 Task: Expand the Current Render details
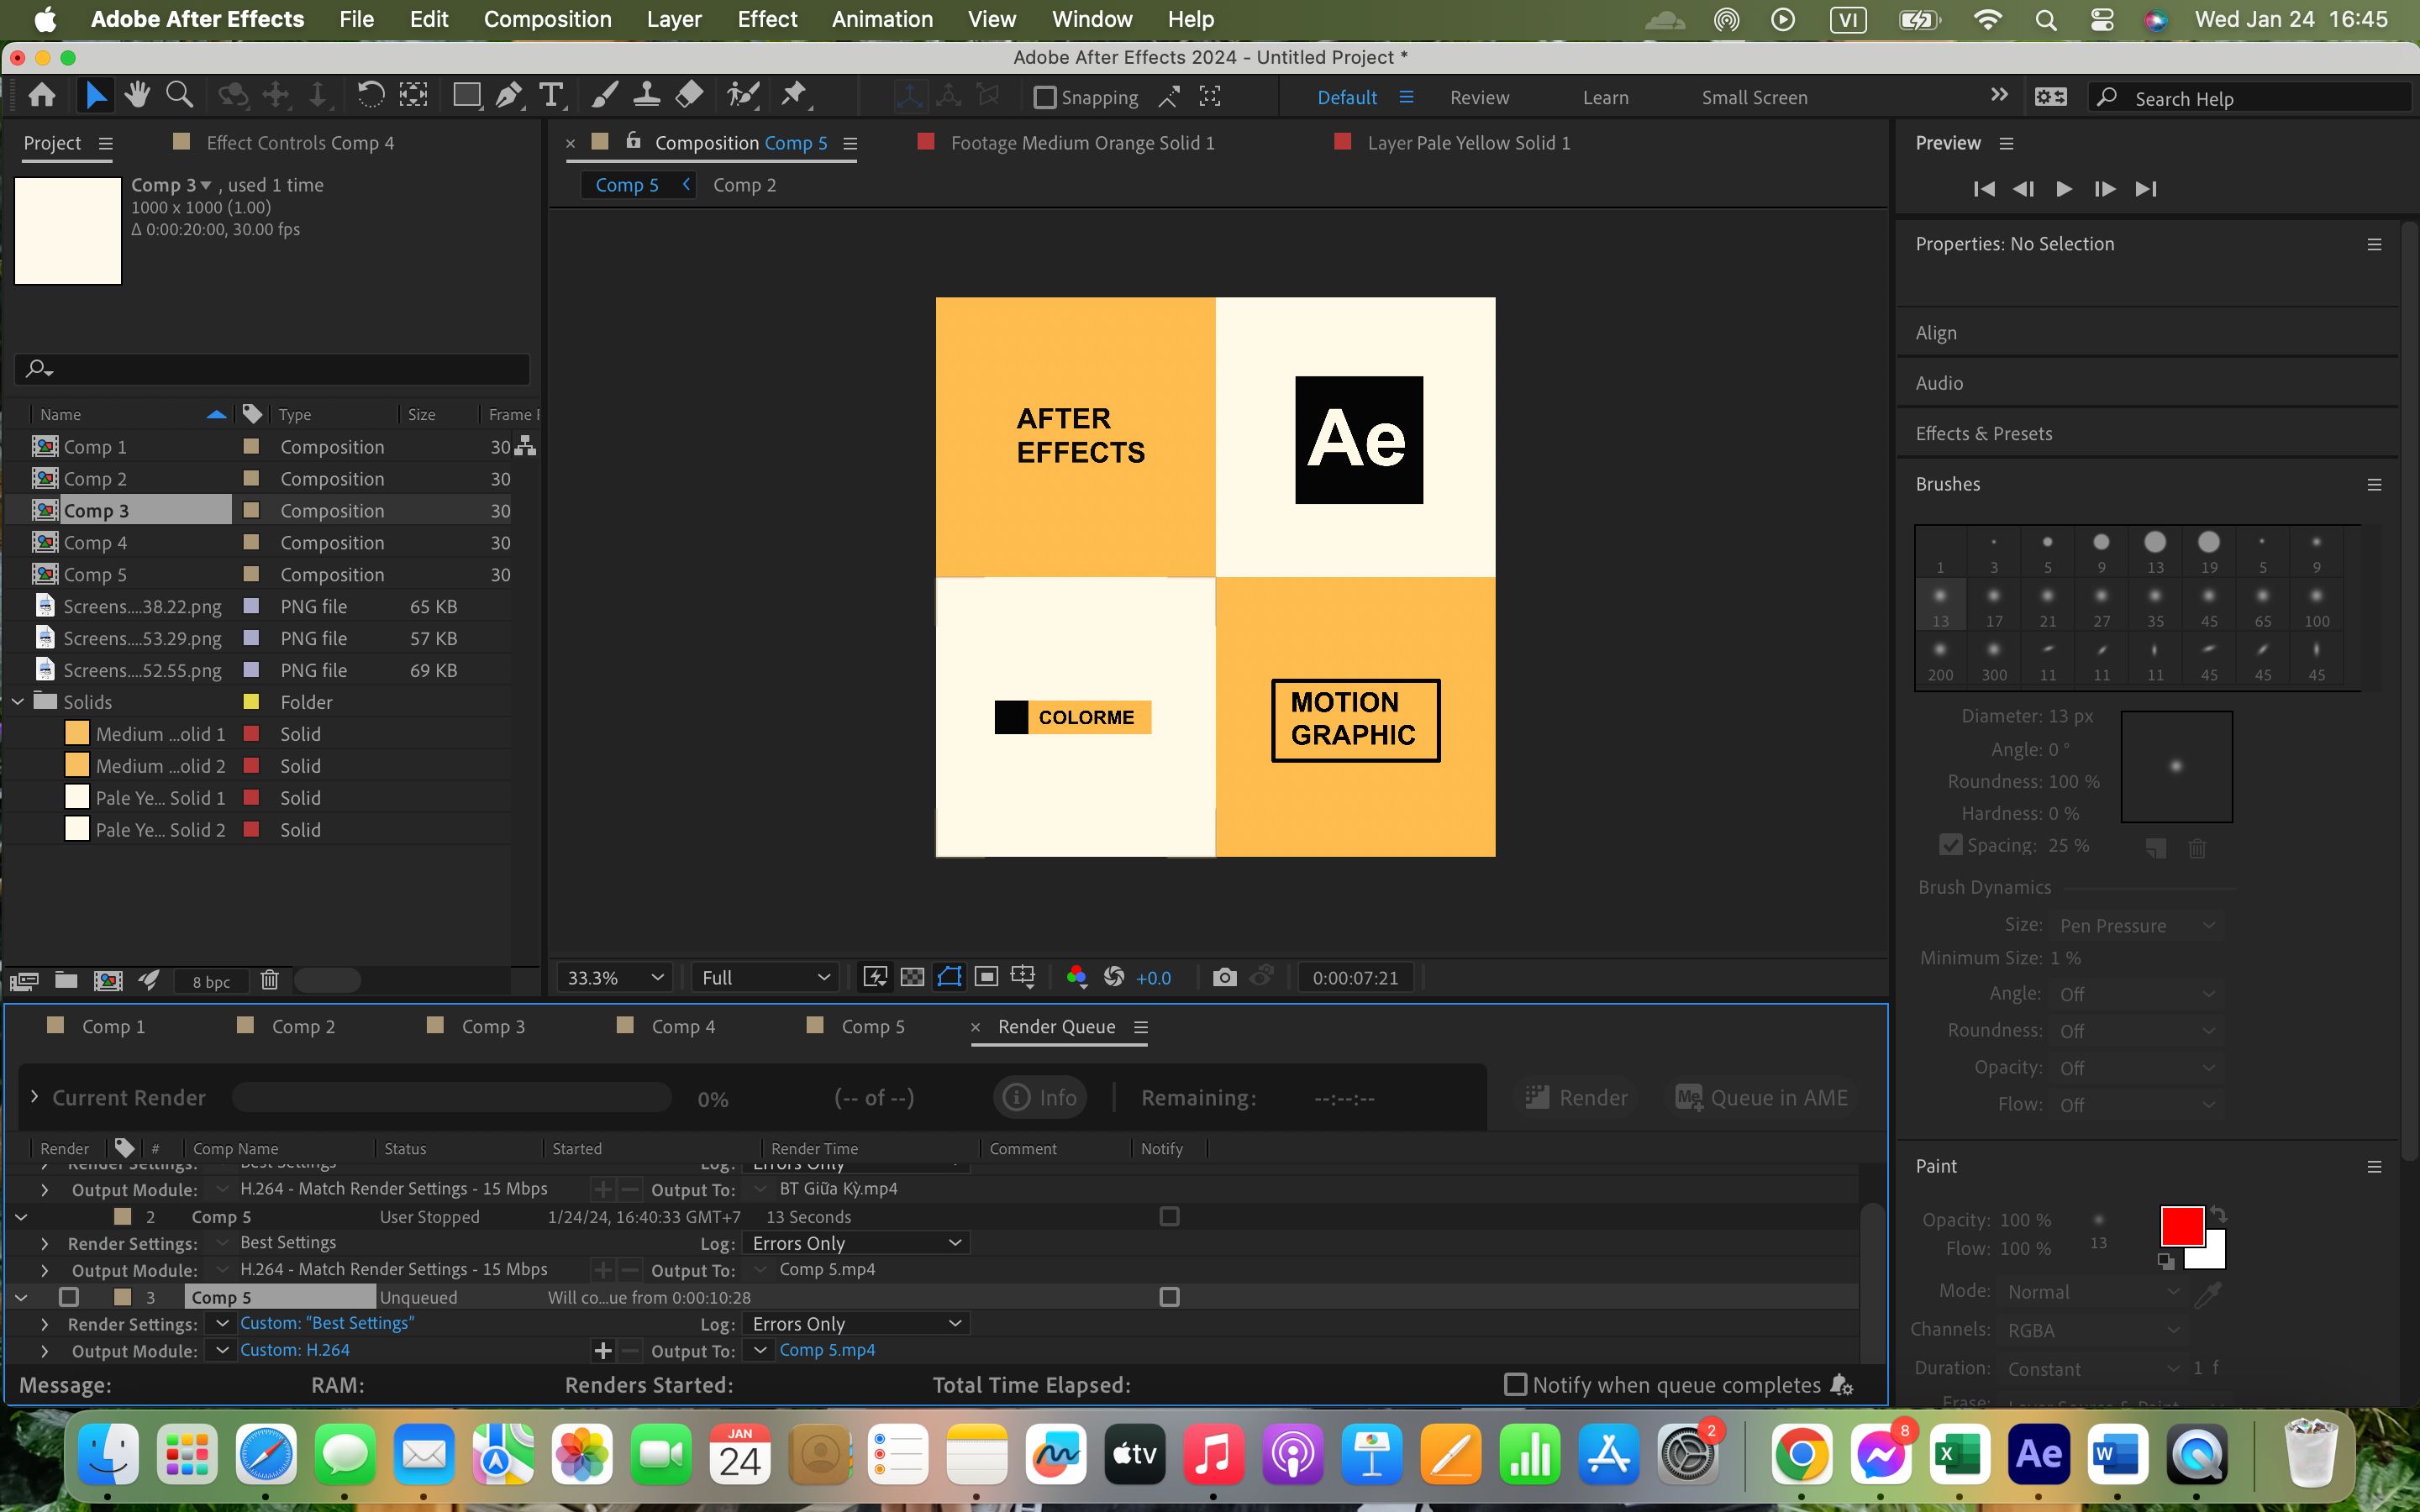tap(34, 1097)
